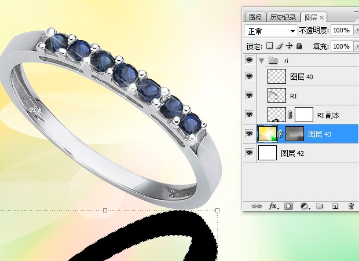Viewport: 359px width, 261px height.
Task: Open the fx layer style menu
Action: [274, 206]
